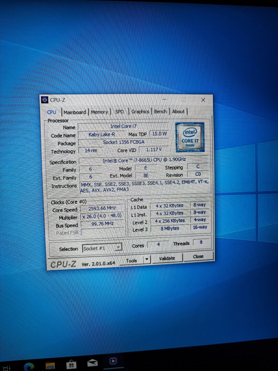278x371 pixels.
Task: Click the Threads value '8'
Action: click(x=201, y=242)
